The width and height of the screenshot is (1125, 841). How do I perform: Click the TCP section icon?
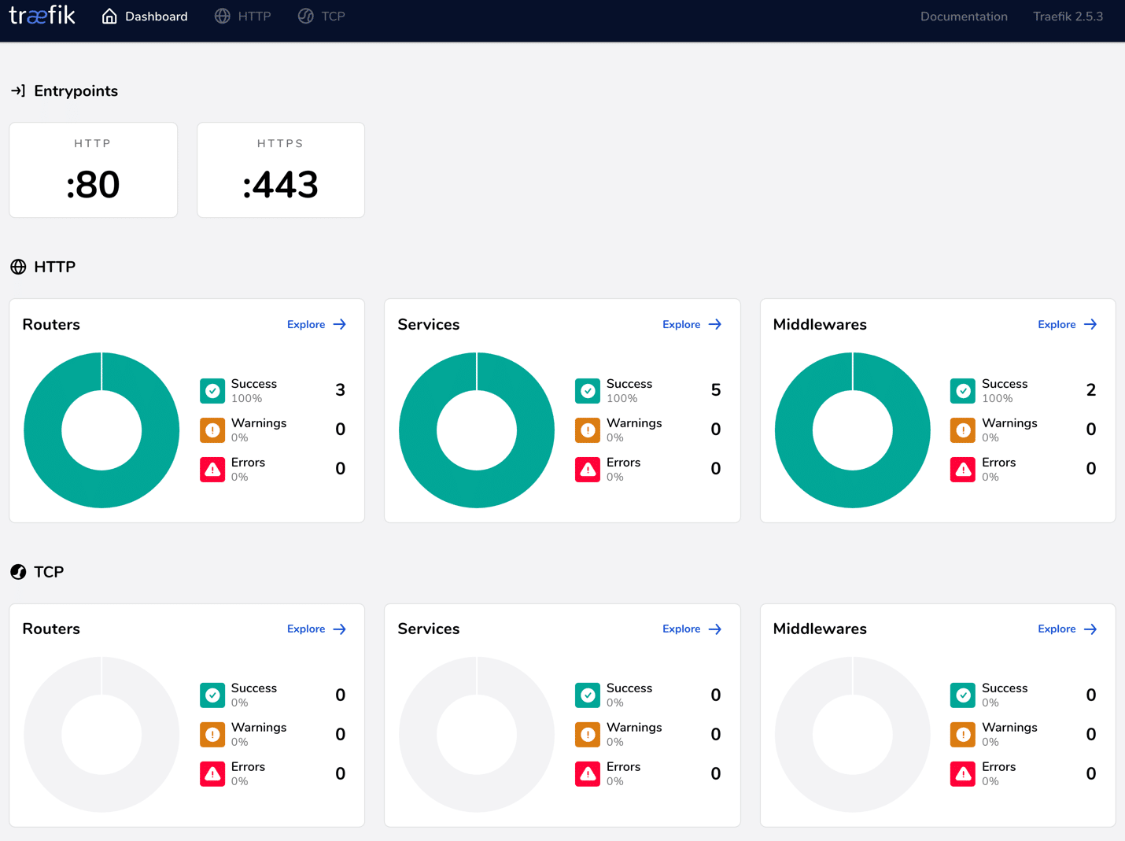(x=18, y=572)
